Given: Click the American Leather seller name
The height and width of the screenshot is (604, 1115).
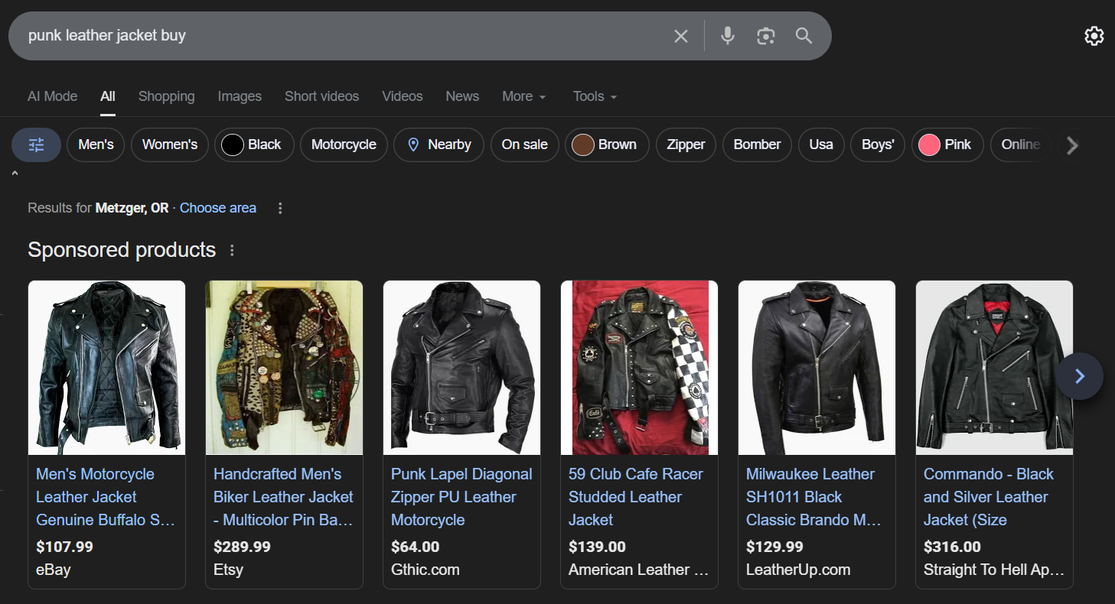Looking at the screenshot, I should [639, 570].
